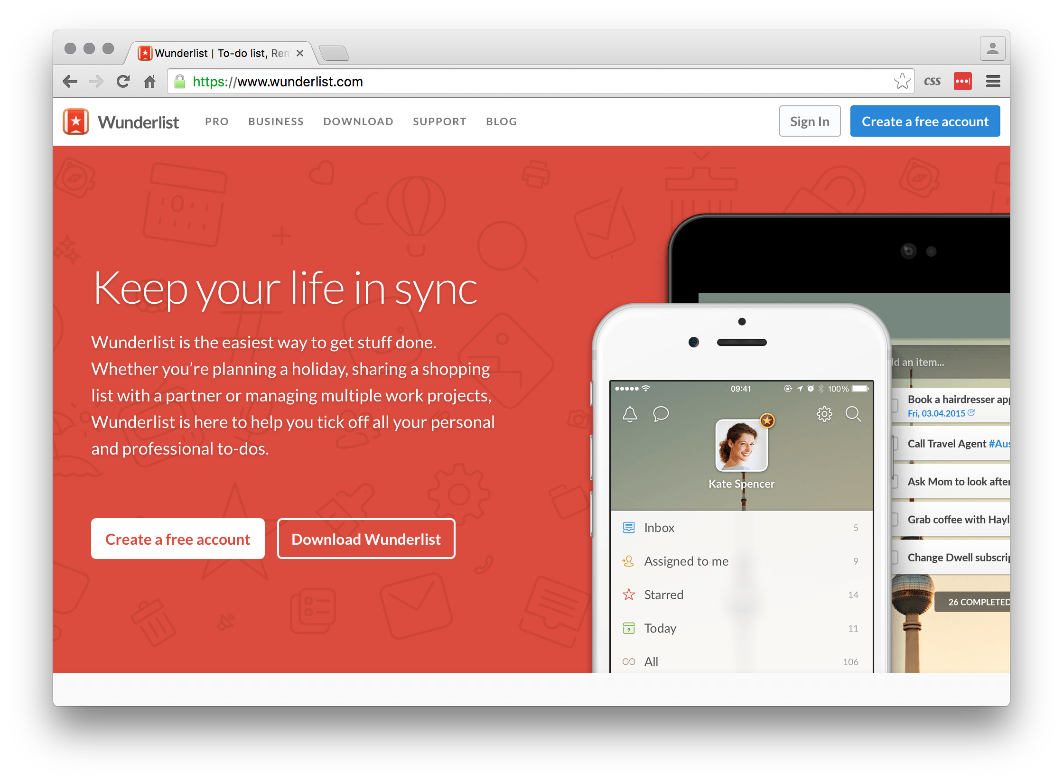1063x782 pixels.
Task: Select the Starred tasks star icon
Action: [x=629, y=594]
